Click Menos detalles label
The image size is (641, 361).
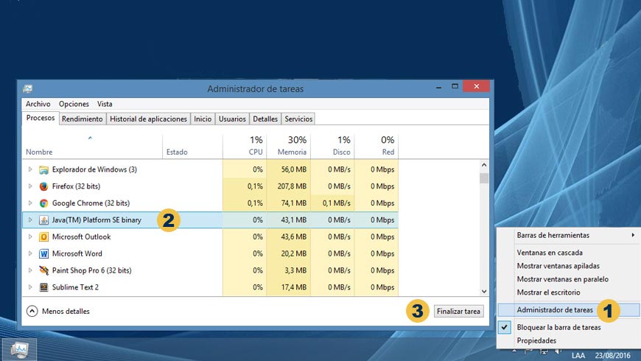coord(66,311)
